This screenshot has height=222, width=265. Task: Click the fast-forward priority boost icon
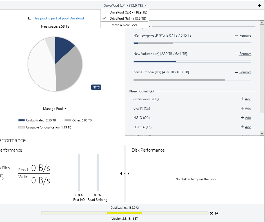point(217,213)
